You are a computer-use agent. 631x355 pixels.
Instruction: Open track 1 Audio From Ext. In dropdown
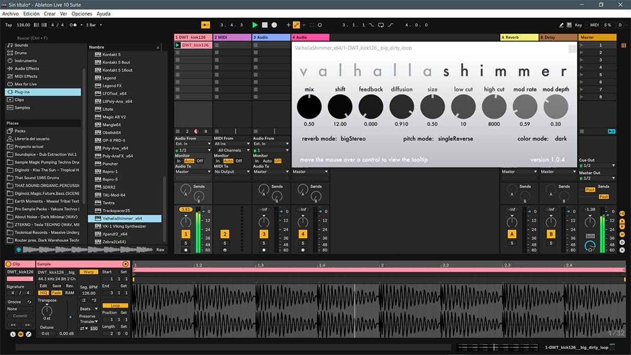193,144
